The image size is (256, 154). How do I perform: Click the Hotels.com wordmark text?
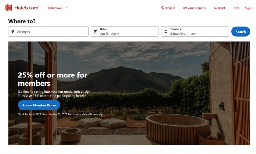(x=27, y=8)
